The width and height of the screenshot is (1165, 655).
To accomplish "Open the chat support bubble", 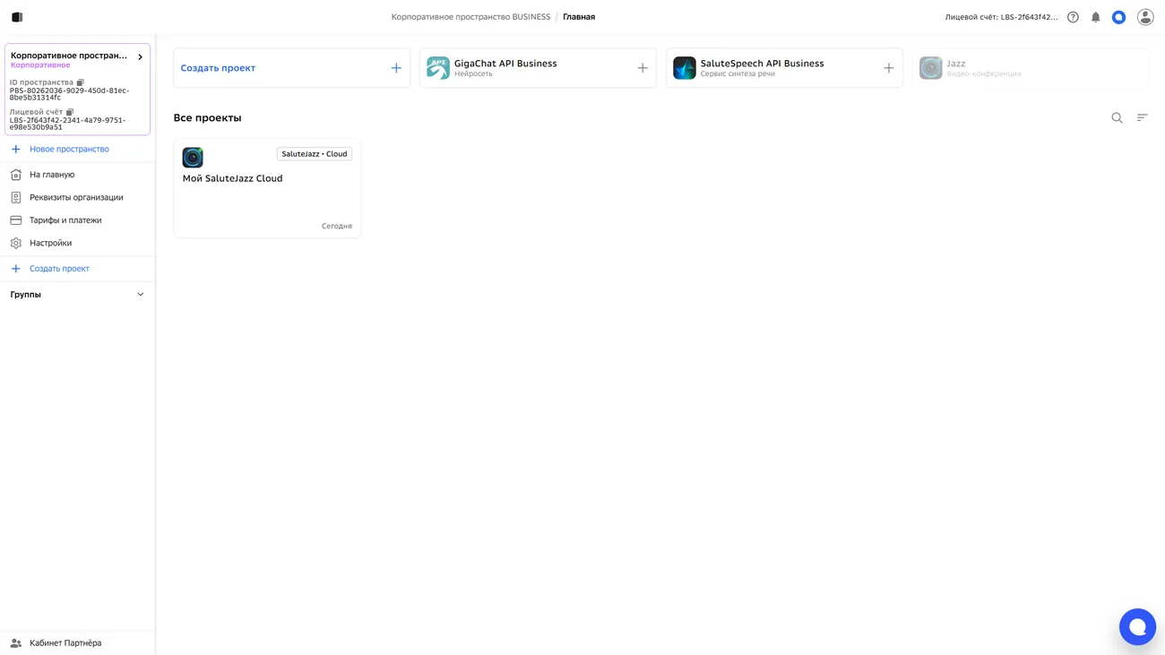I will [1136, 626].
